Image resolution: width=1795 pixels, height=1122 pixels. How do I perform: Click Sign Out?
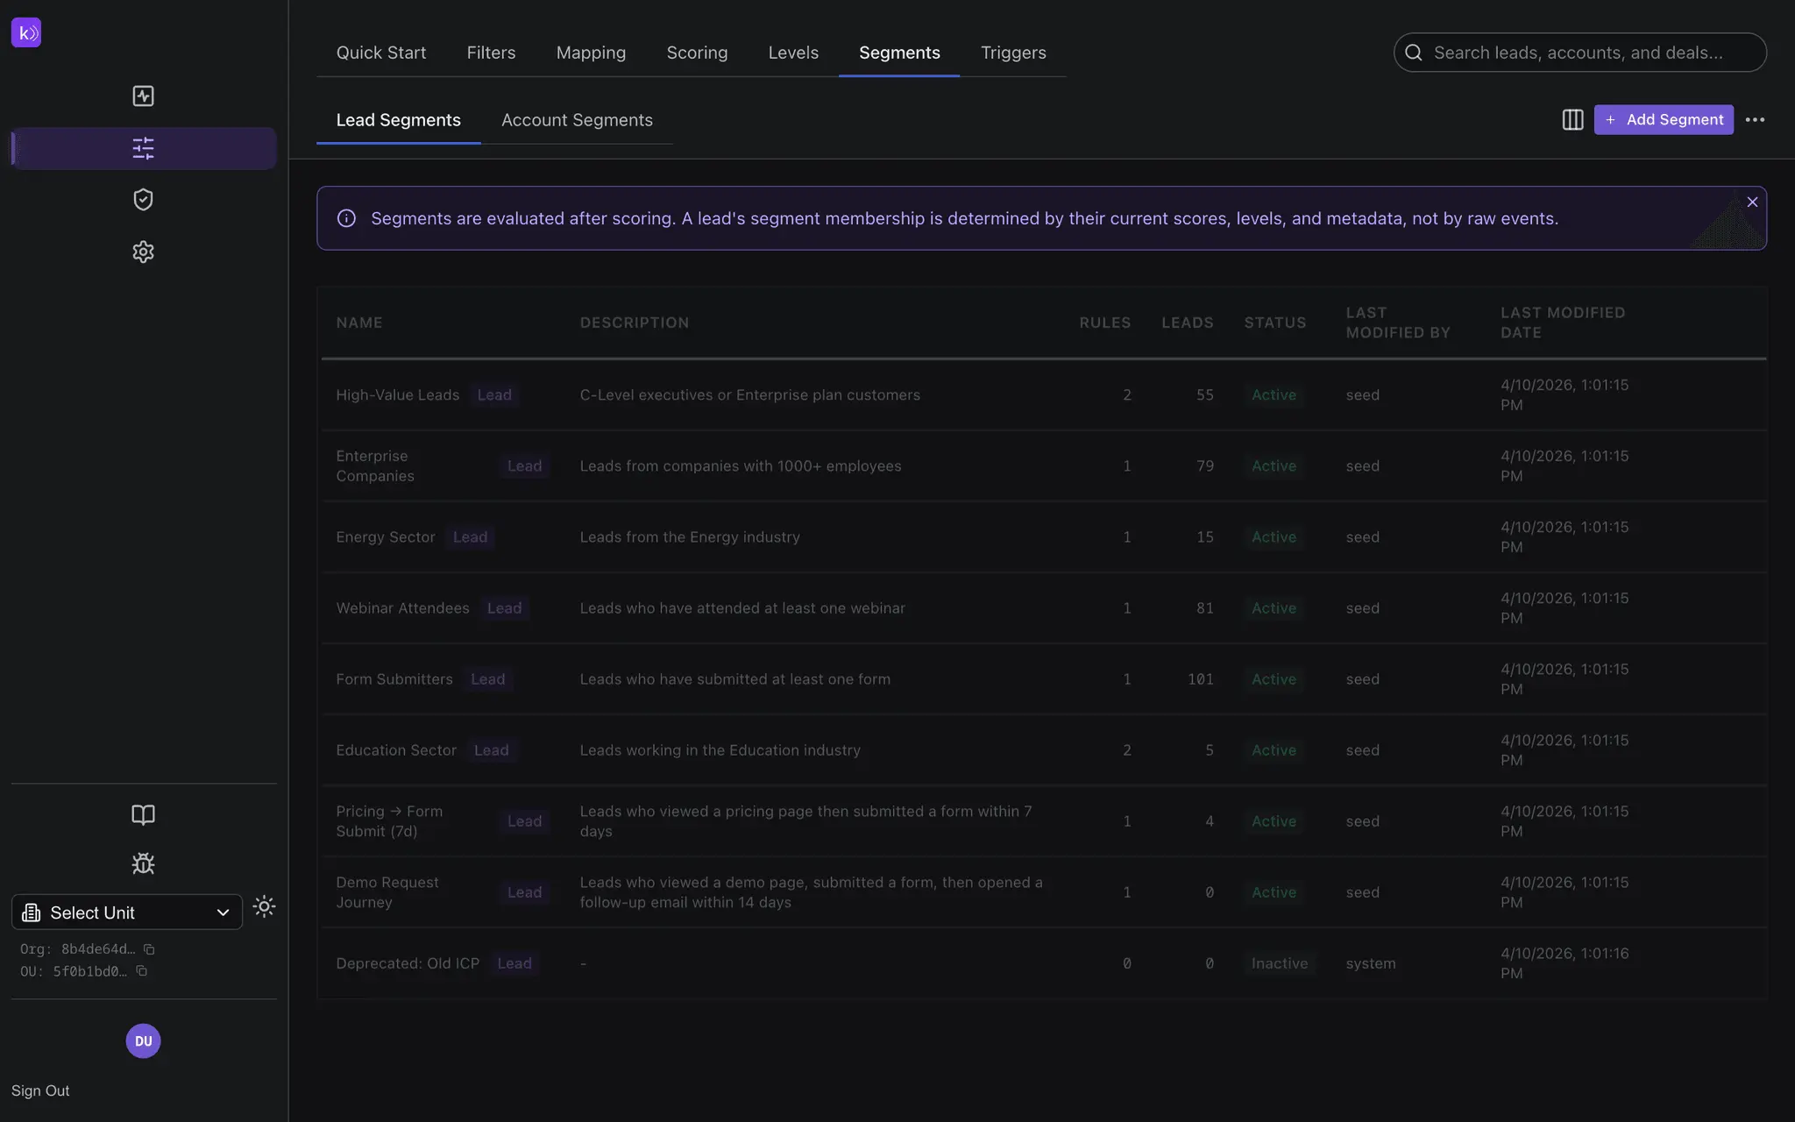click(x=40, y=1090)
